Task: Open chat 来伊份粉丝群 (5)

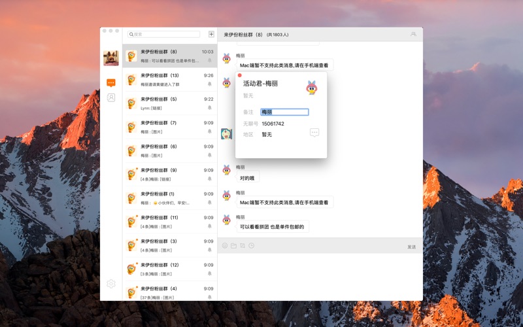Action: point(170,103)
